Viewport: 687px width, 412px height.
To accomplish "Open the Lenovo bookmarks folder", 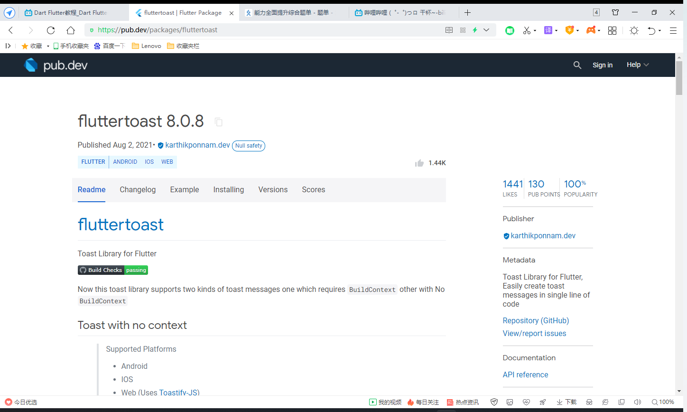I will [147, 46].
